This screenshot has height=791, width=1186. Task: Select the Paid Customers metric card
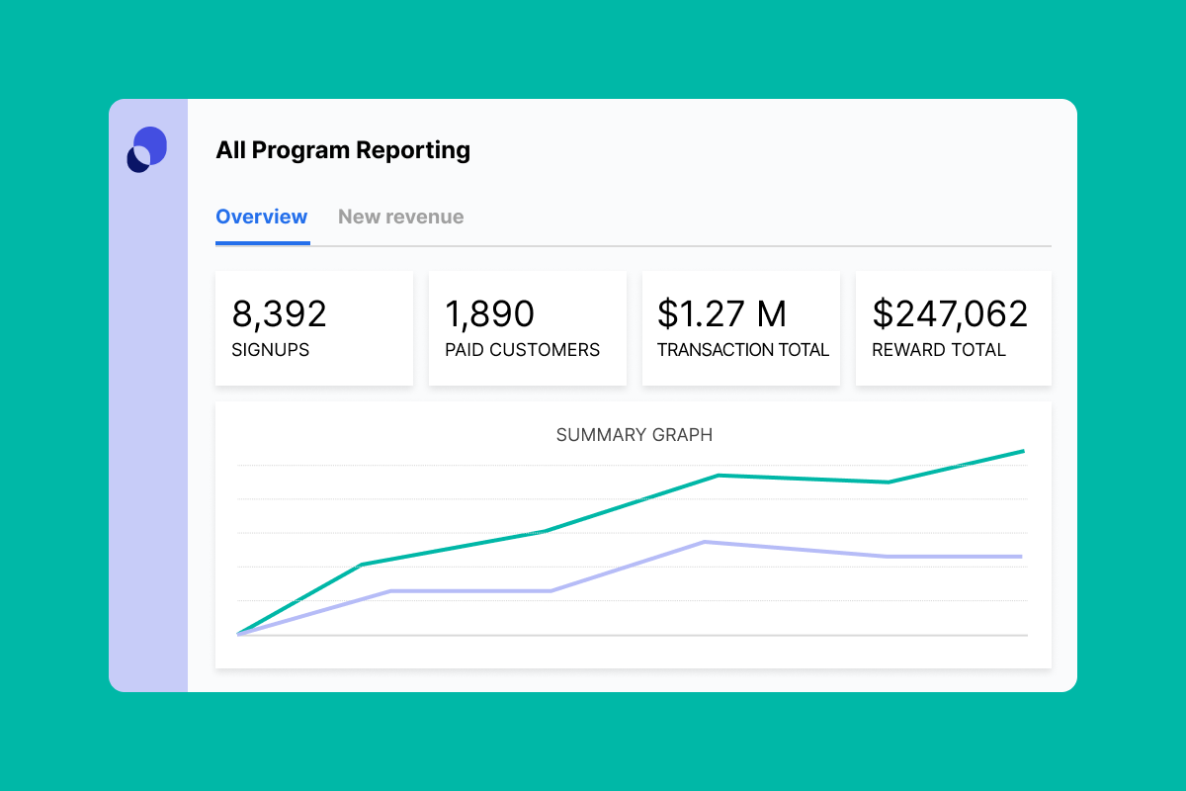point(528,327)
